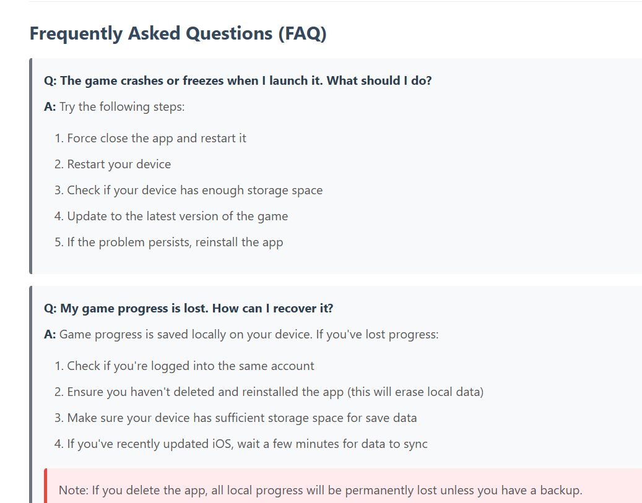The width and height of the screenshot is (642, 503).
Task: Click the bold 'A:' label in the second answer
Action: pyautogui.click(x=50, y=334)
